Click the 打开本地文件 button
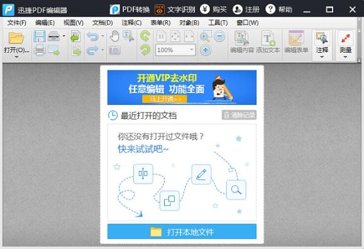 click(x=182, y=231)
